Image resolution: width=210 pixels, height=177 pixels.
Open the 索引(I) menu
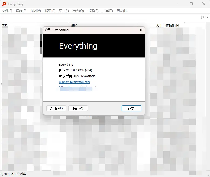(64, 11)
